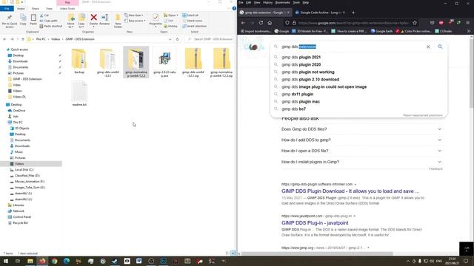
Task: Select Downloads under Quick access
Action: click(x=20, y=61)
